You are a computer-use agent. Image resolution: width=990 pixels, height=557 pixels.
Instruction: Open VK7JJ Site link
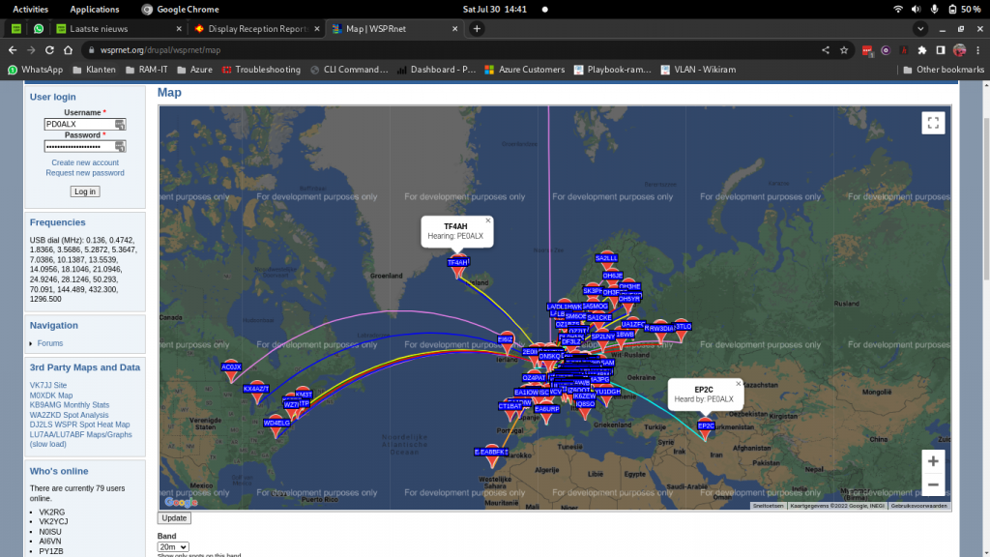(x=48, y=385)
